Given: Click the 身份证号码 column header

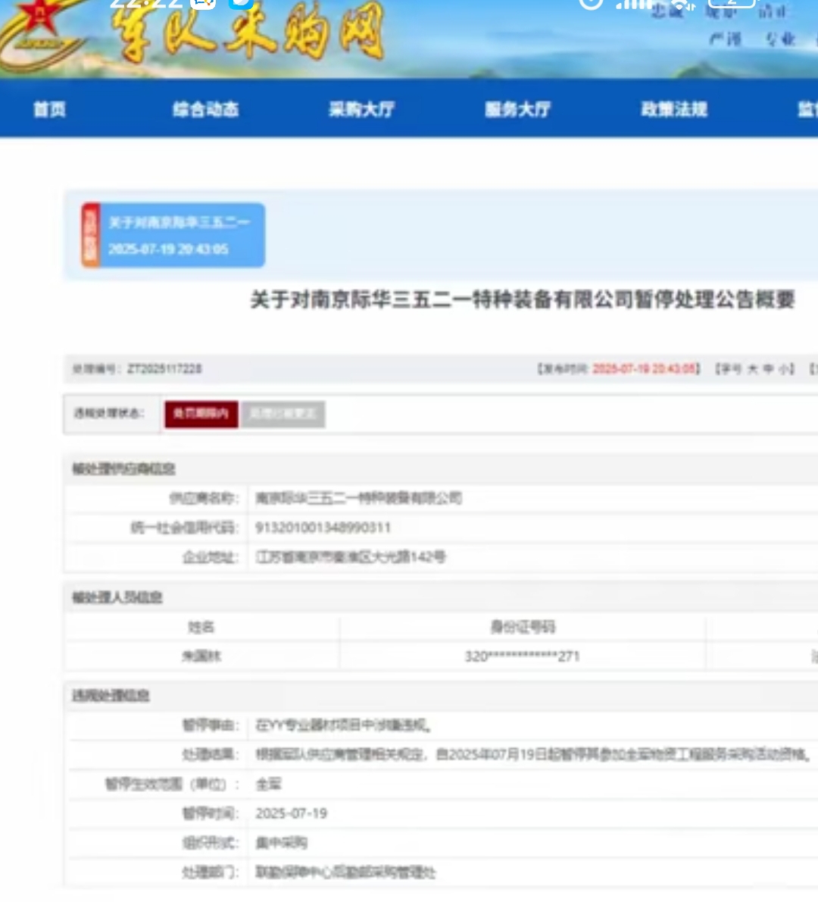Looking at the screenshot, I should [x=523, y=627].
